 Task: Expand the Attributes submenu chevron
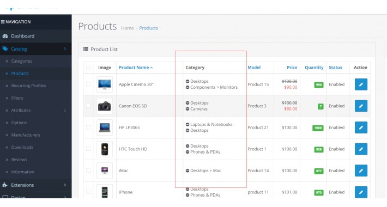[x=65, y=110]
